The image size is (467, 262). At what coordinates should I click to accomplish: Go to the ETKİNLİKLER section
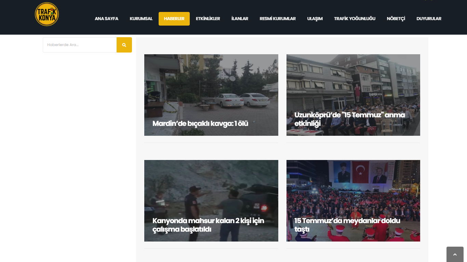208,19
